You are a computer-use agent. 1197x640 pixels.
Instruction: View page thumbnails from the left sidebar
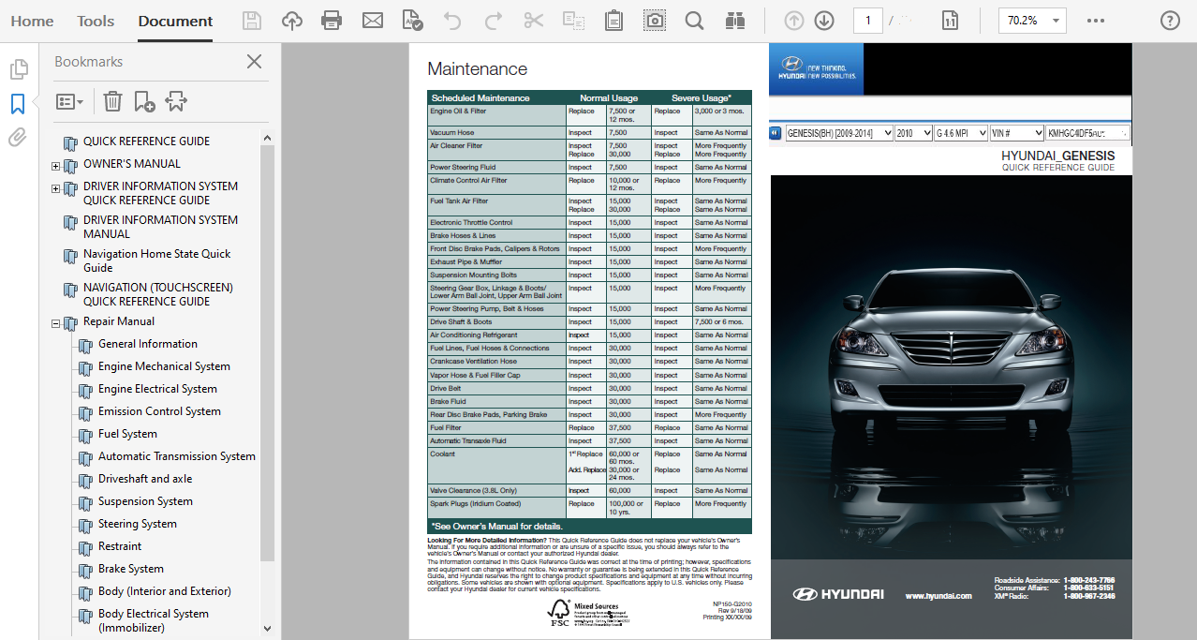pos(19,68)
